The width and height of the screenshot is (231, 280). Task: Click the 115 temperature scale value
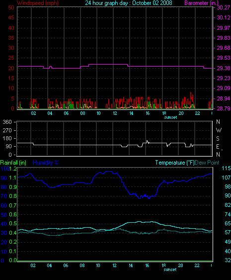tap(226, 168)
